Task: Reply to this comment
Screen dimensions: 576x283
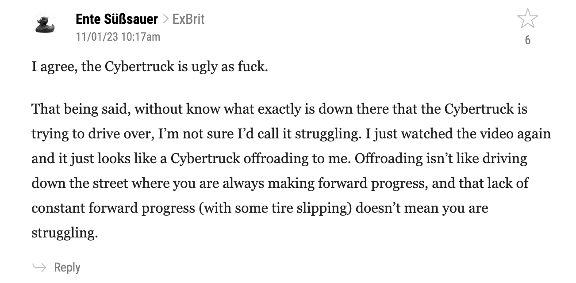Action: (67, 268)
